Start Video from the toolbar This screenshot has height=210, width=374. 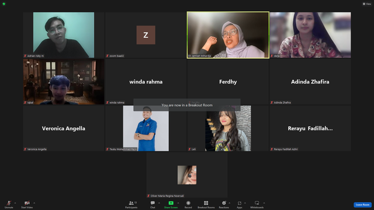coord(27,204)
